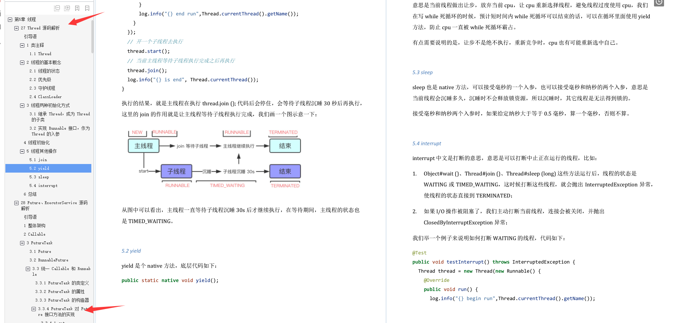Go to 3.1 Future bookmark

click(40, 251)
